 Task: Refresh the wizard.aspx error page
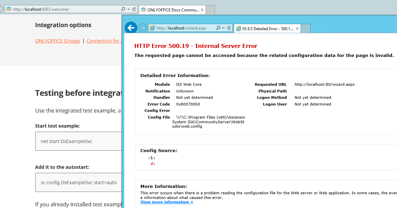(229, 28)
